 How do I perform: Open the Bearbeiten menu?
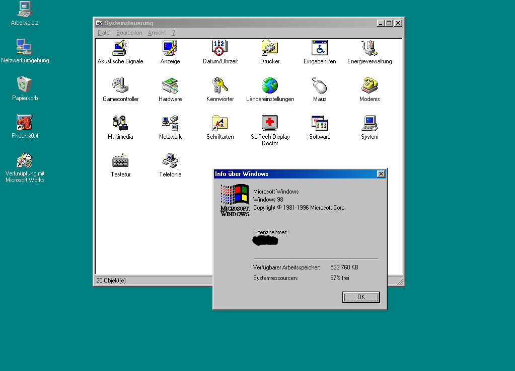point(129,33)
